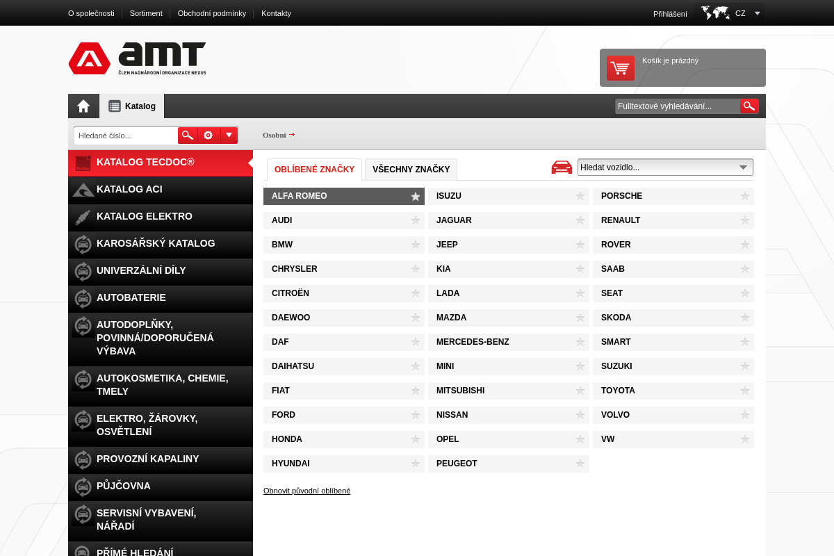This screenshot has height=556, width=834.
Task: Click the red car vehicle icon
Action: (562, 167)
